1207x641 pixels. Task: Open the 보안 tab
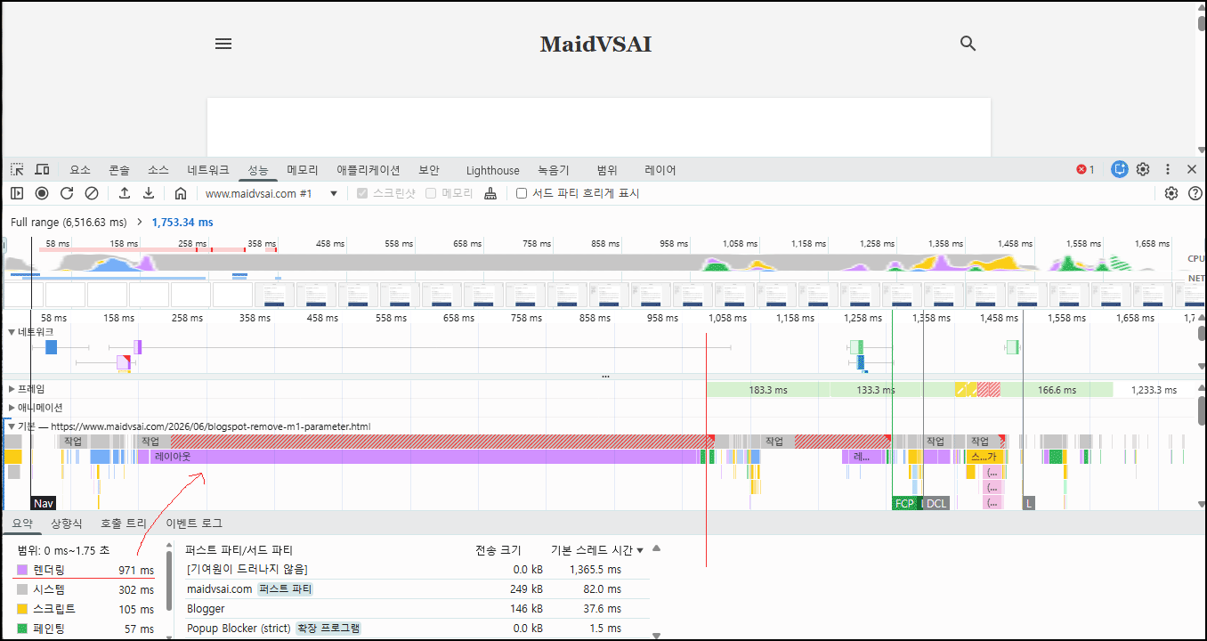[429, 170]
